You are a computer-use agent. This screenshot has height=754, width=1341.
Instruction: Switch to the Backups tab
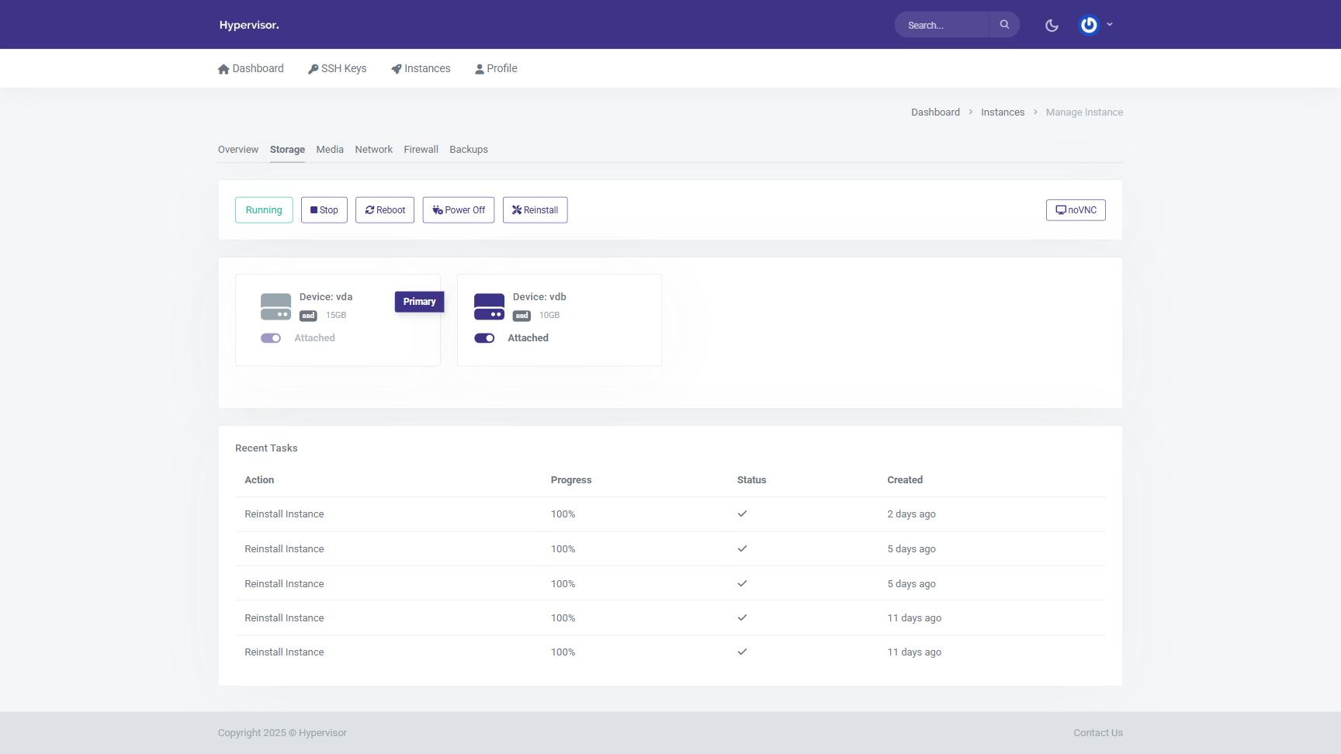click(x=469, y=150)
